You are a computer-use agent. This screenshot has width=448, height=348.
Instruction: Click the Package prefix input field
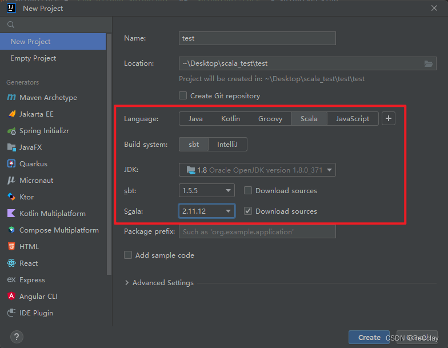[257, 232]
